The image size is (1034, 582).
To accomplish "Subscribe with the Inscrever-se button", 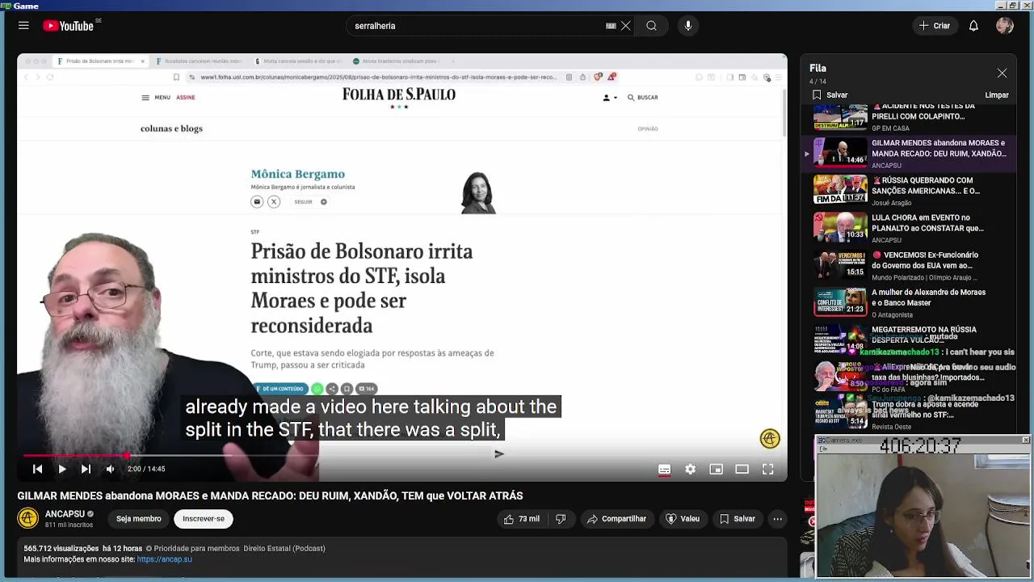I will pyautogui.click(x=204, y=519).
